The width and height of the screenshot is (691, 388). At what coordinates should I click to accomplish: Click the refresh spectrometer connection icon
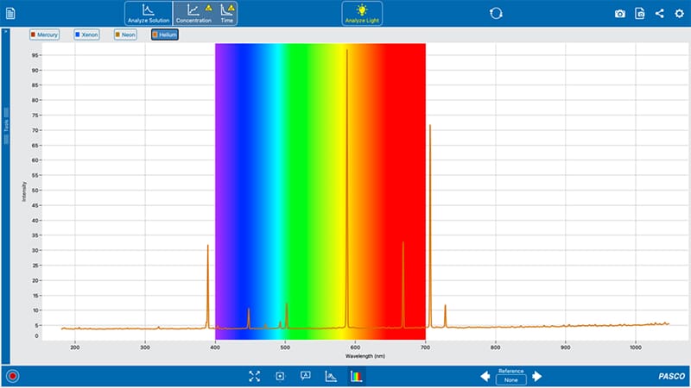(x=496, y=13)
